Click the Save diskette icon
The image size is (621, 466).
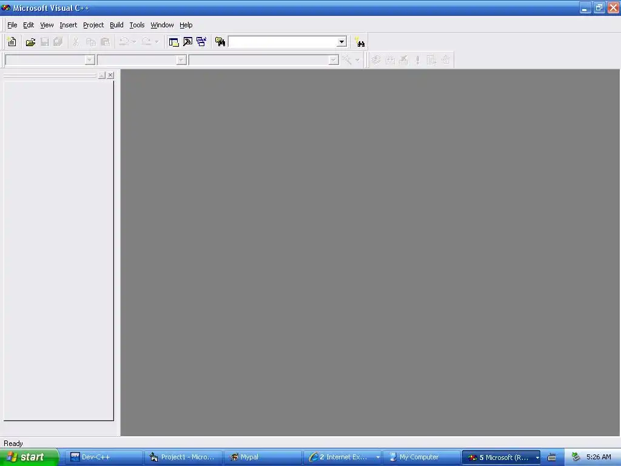tap(45, 42)
